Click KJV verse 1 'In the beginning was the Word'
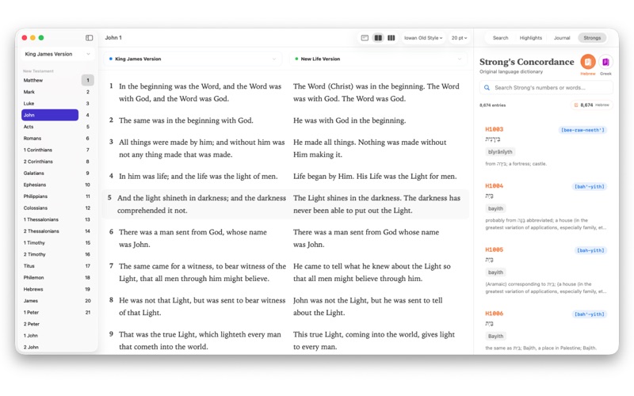634x396 pixels. (200, 93)
